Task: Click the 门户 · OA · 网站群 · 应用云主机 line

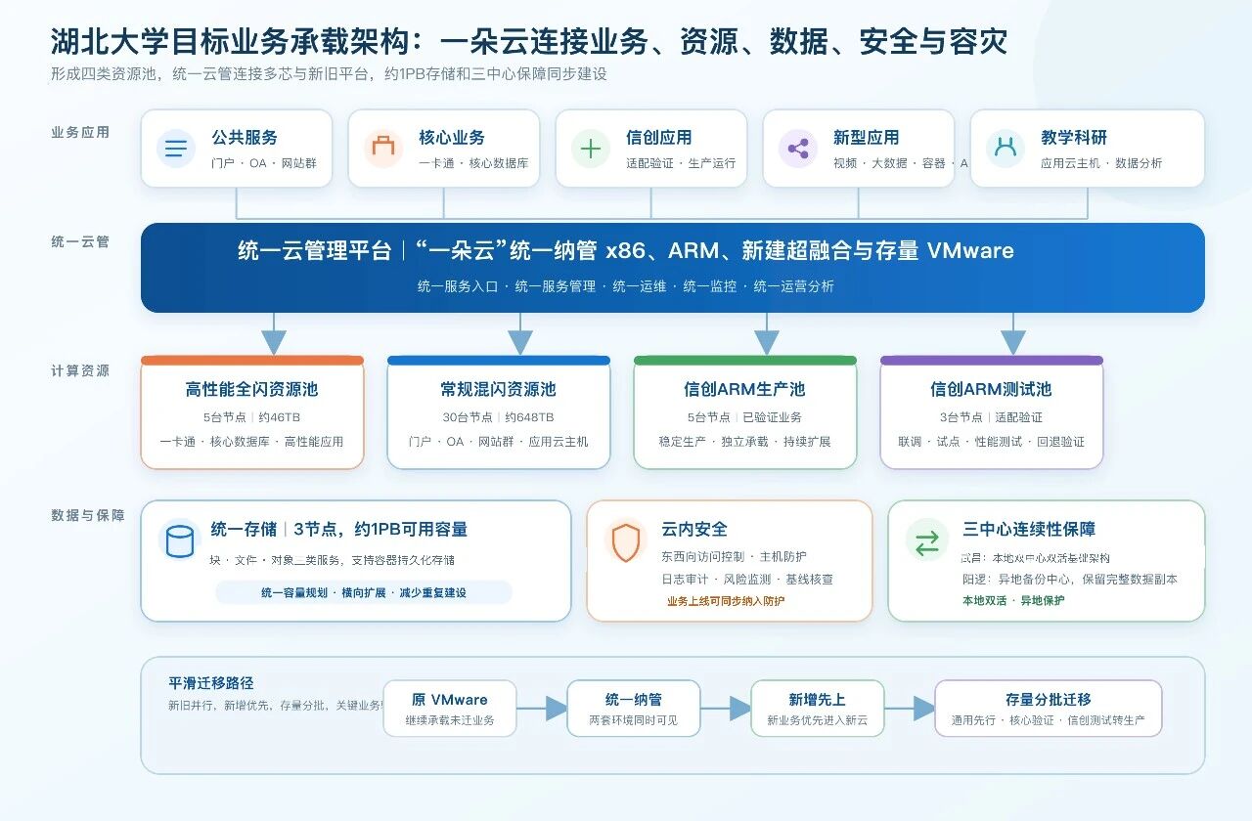Action: click(x=499, y=442)
